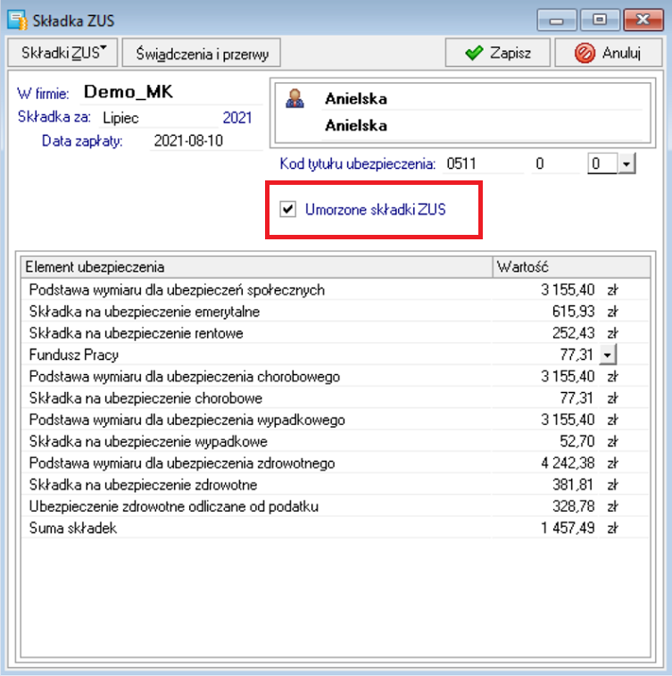The height and width of the screenshot is (676, 672).
Task: Select the Lipiec month field
Action: tap(159, 118)
